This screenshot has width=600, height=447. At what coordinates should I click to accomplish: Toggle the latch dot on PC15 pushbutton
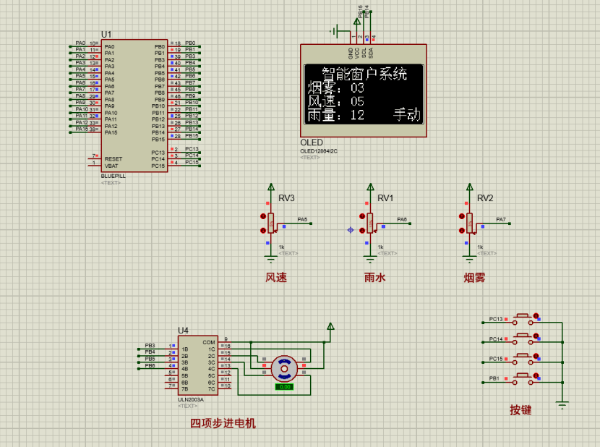pyautogui.click(x=536, y=355)
